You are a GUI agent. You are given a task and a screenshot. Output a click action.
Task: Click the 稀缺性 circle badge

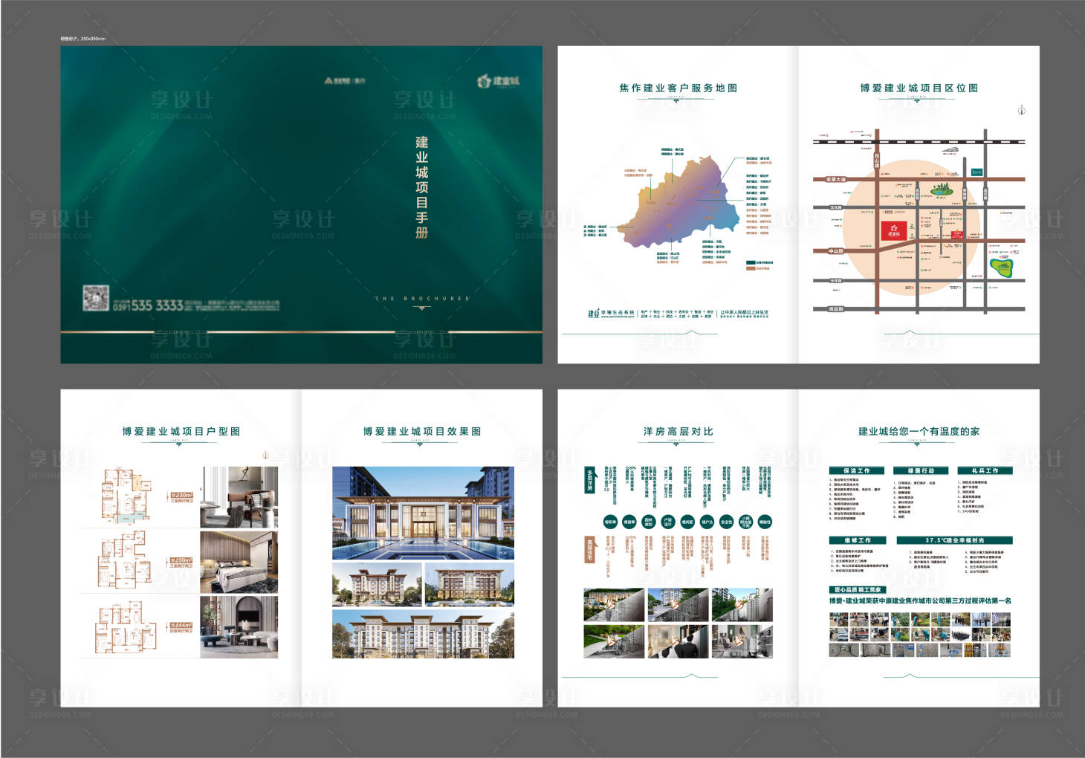point(765,522)
